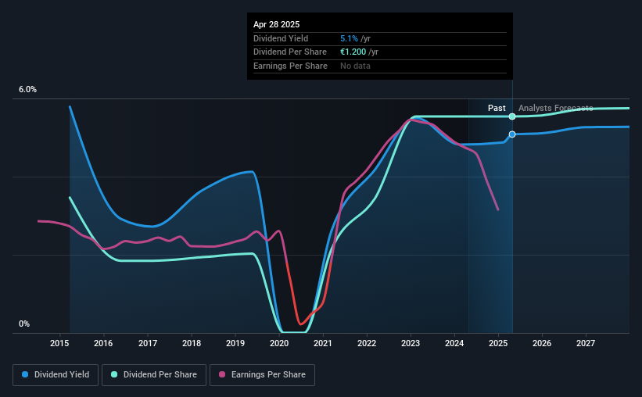Toggle the Dividend Per Share legend button
The height and width of the screenshot is (397, 642).
154,375
